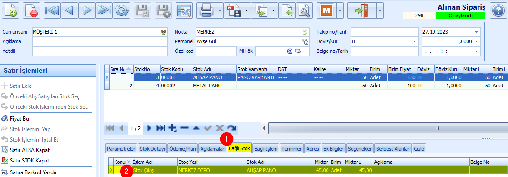Open the record search grid icon
508x177 pixels.
coord(184,10)
